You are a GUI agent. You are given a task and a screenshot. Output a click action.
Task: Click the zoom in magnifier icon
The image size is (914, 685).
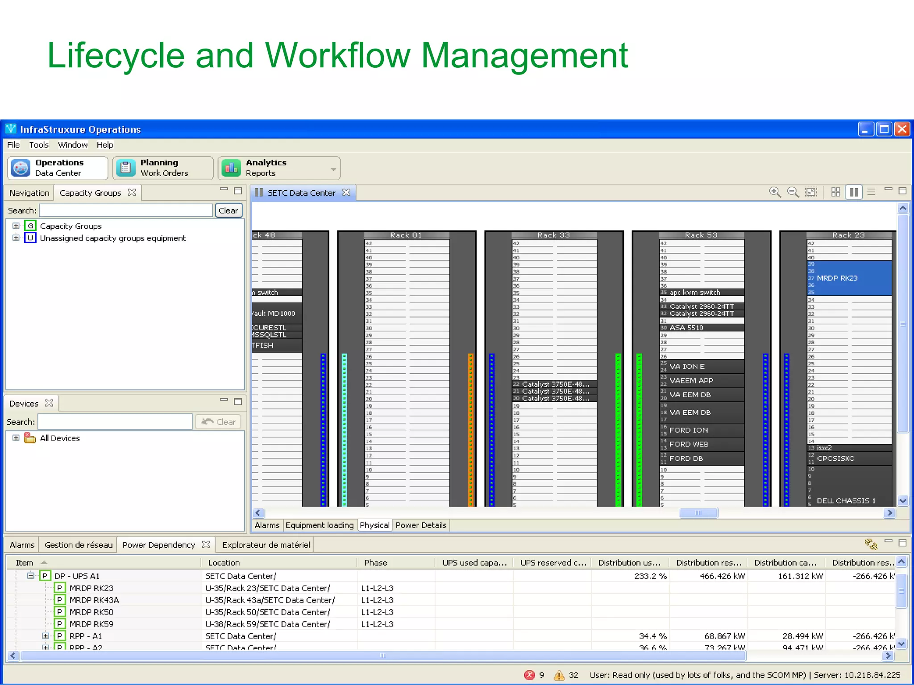(775, 192)
